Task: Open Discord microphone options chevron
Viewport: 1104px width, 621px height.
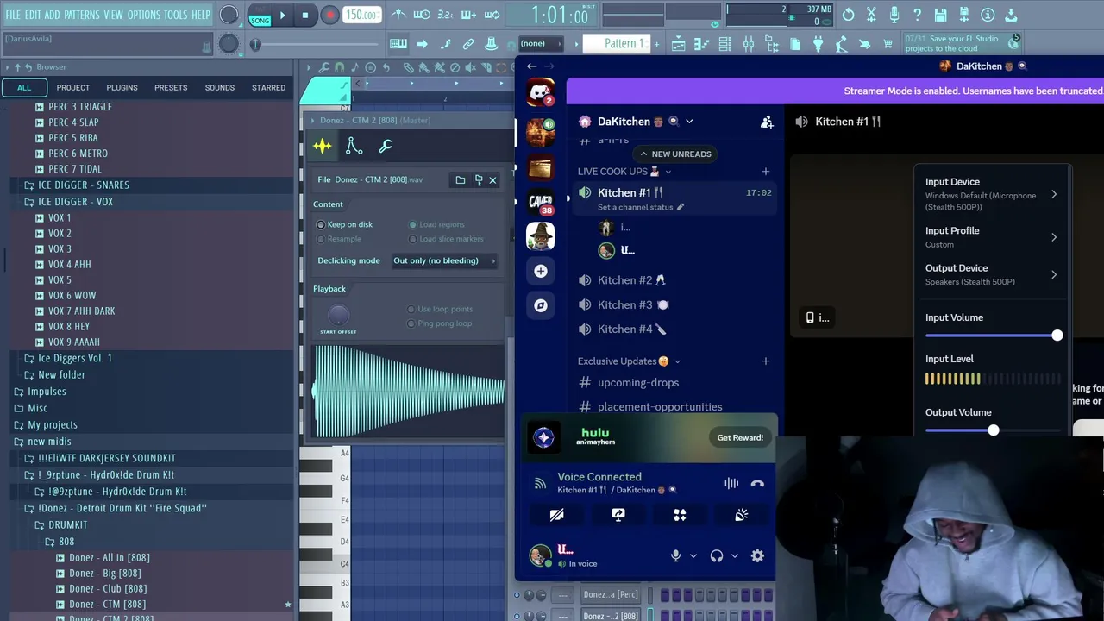Action: pyautogui.click(x=693, y=556)
